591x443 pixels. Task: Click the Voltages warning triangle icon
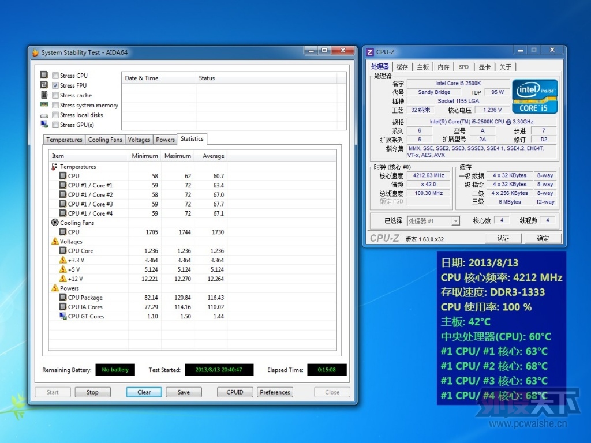(55, 241)
